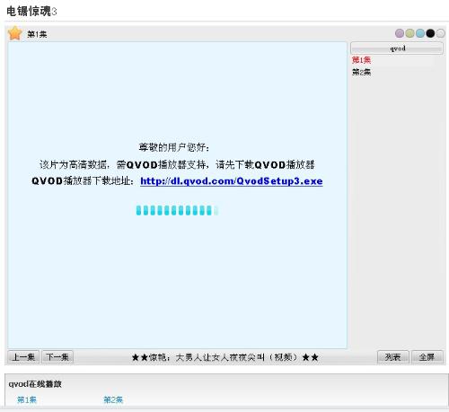Open the QvodSetup3.exe download link
449x412 pixels.
coord(232,181)
